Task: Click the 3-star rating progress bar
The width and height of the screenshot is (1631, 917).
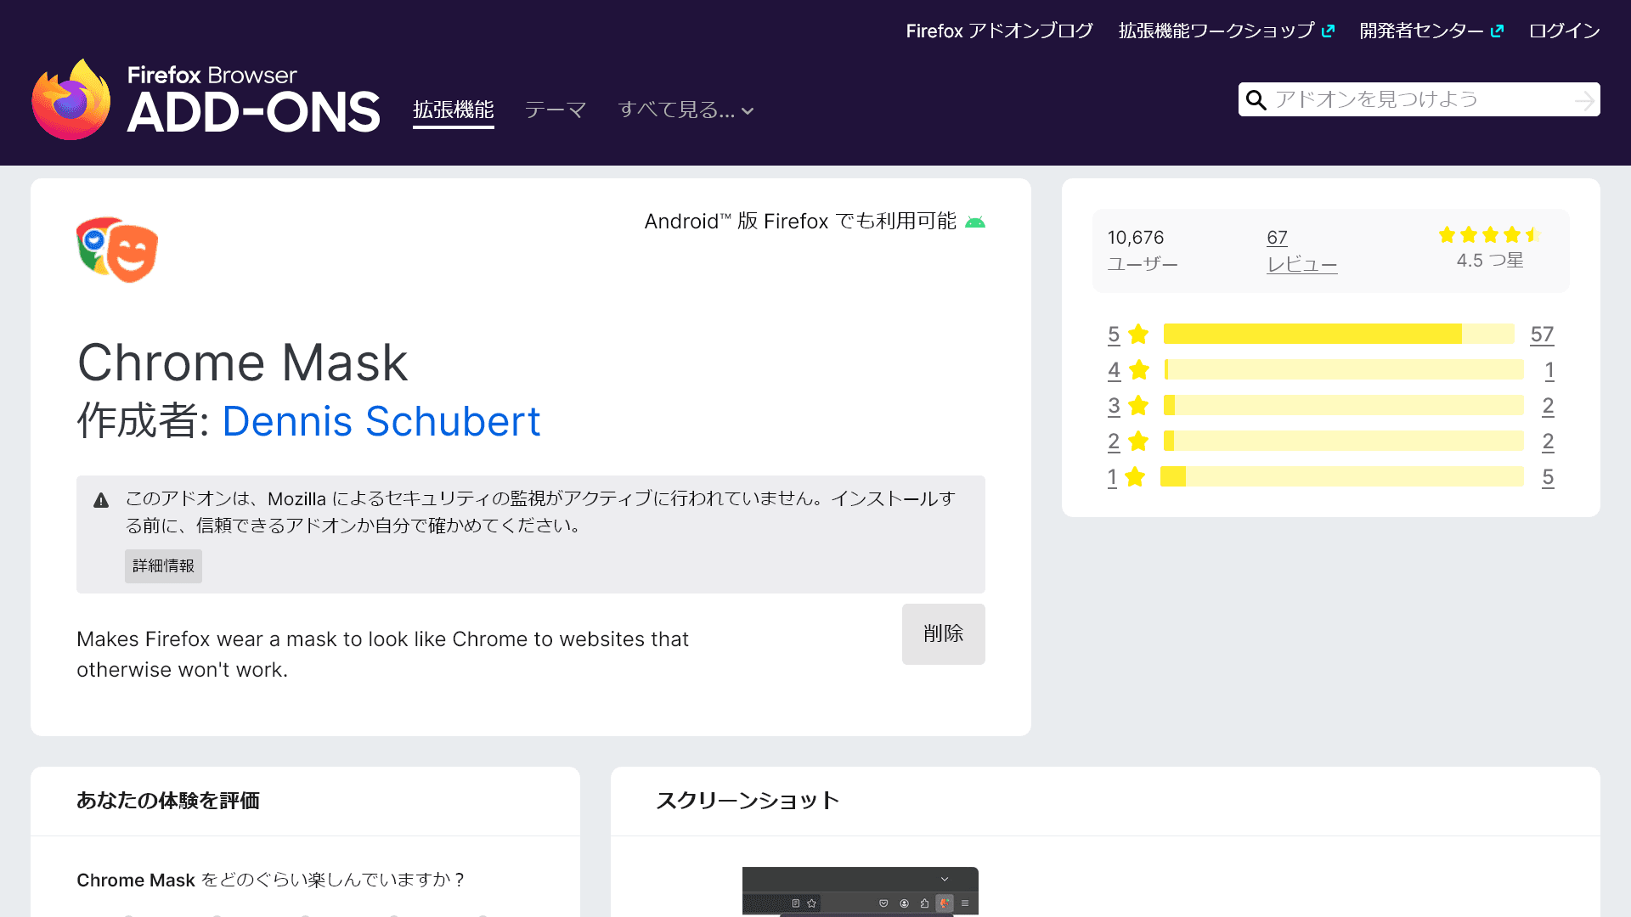Action: click(1344, 406)
